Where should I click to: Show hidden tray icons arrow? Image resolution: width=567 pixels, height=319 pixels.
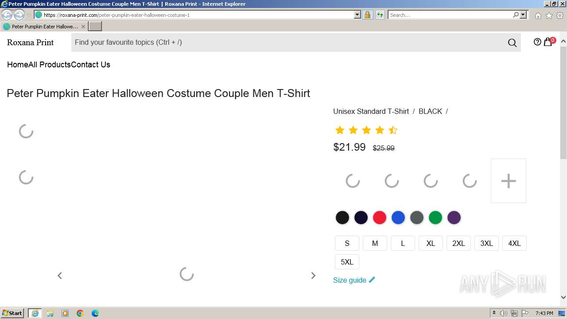coord(494,313)
